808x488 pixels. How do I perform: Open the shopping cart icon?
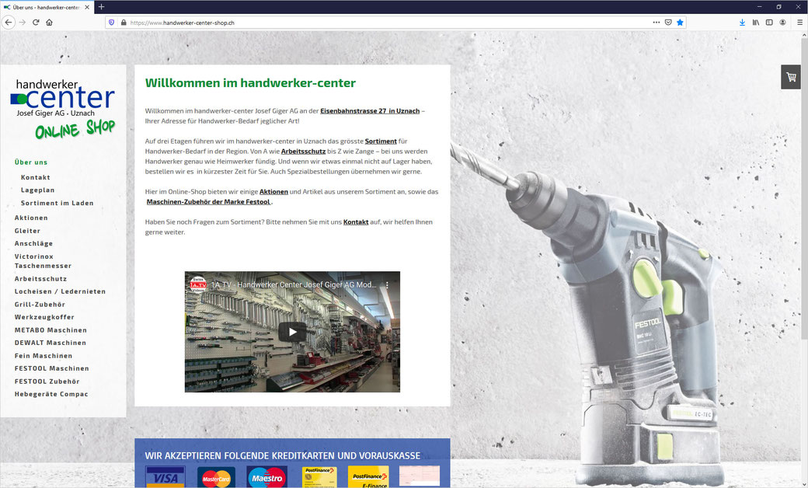click(791, 77)
